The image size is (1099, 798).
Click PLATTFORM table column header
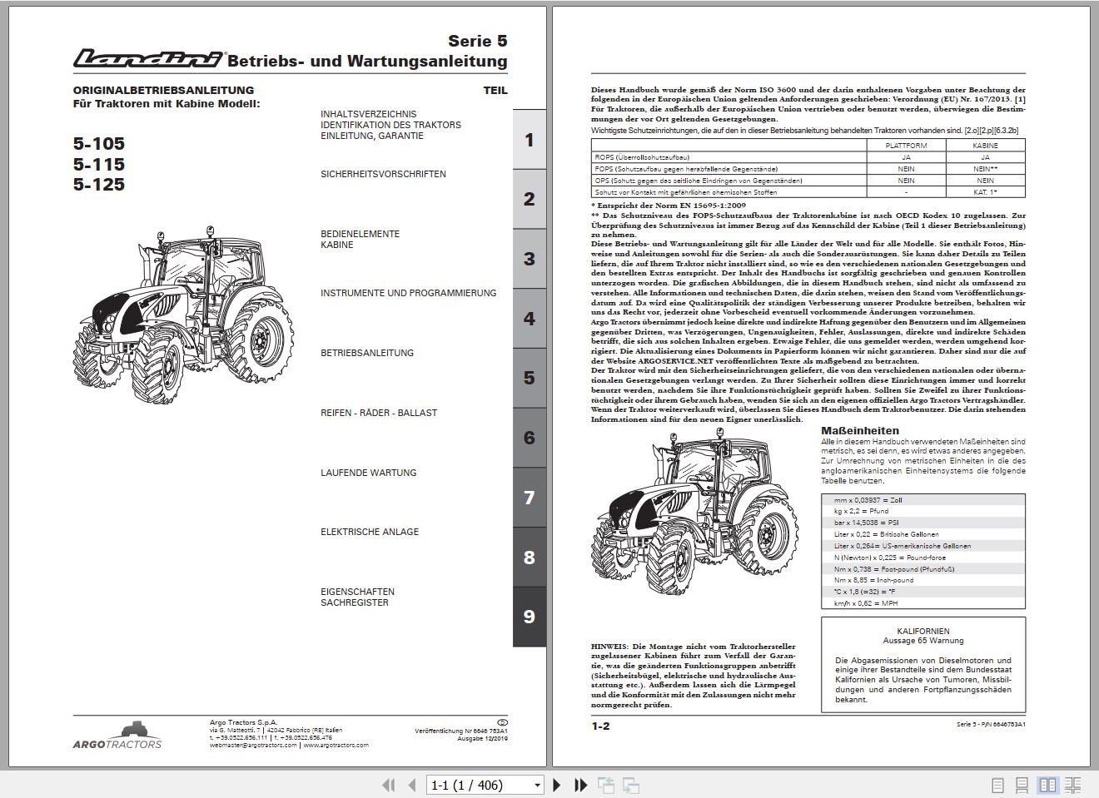(x=906, y=146)
